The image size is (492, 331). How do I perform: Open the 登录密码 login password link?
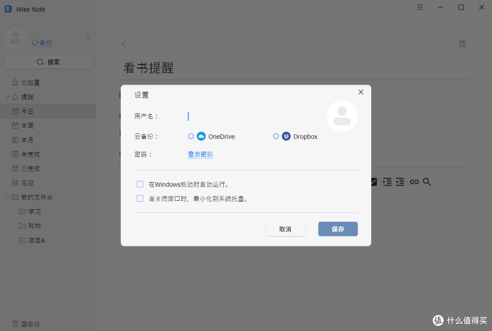200,155
